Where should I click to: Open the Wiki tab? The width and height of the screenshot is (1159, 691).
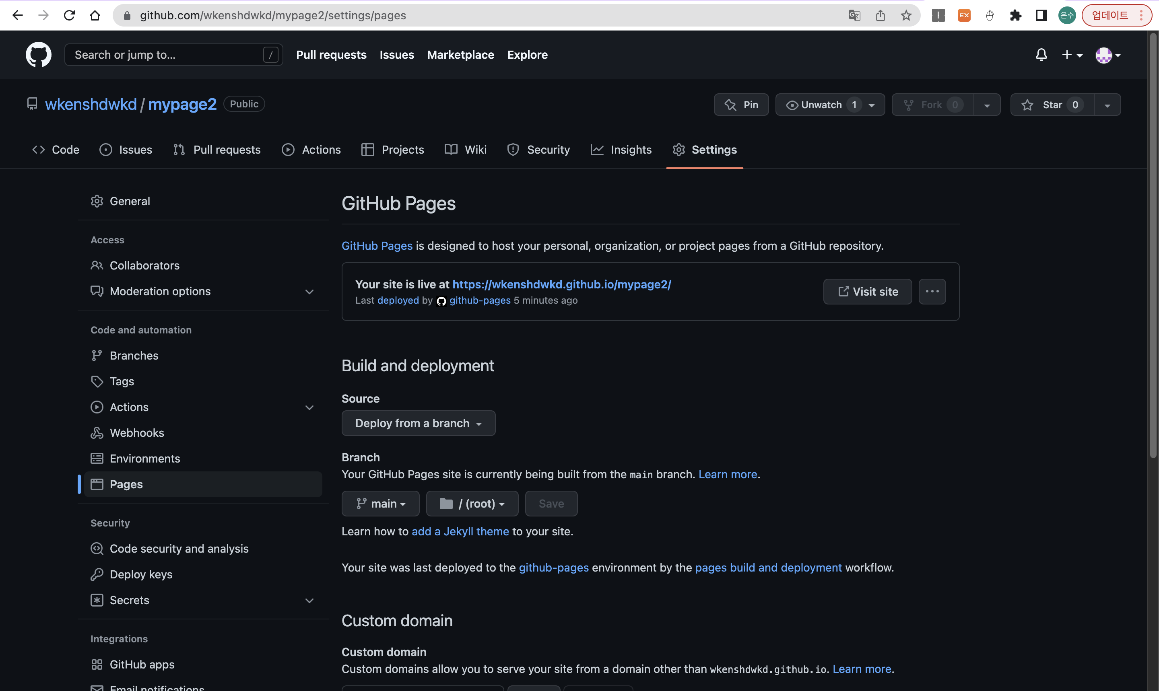[x=465, y=150]
